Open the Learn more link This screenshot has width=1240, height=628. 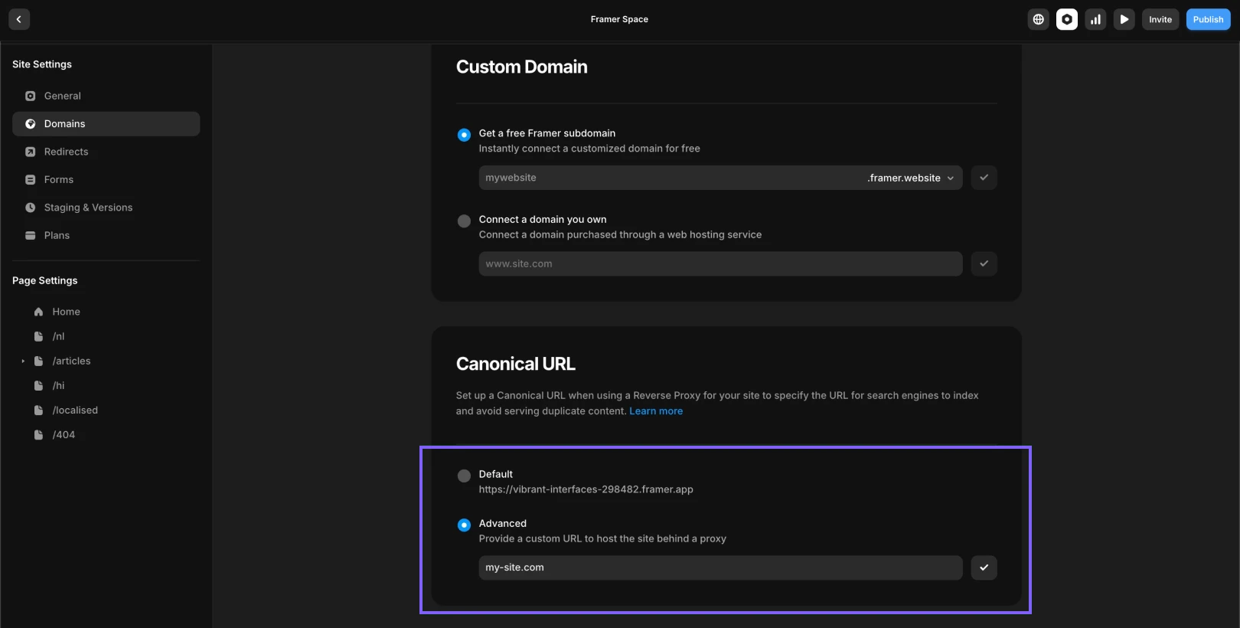point(656,411)
